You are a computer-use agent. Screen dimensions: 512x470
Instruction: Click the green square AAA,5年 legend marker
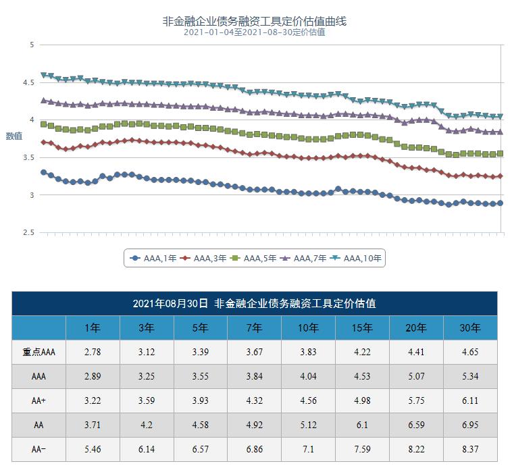[x=235, y=258]
